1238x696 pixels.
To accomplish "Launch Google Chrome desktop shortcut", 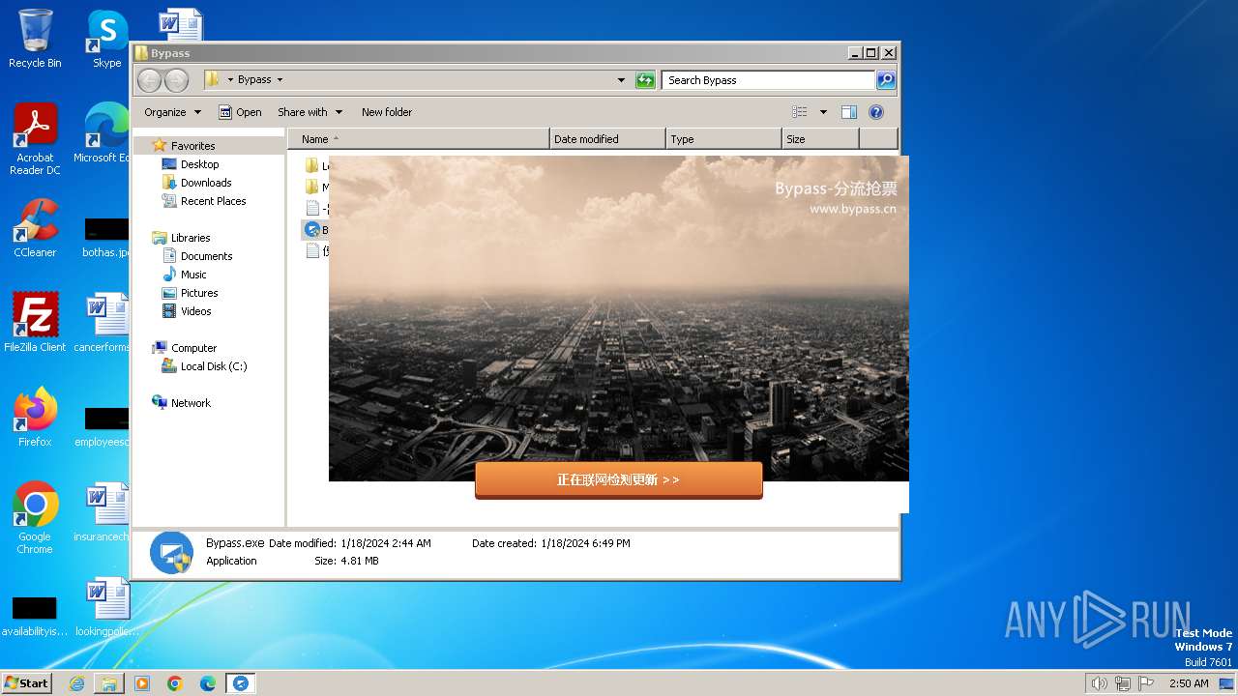I will click(x=35, y=517).
